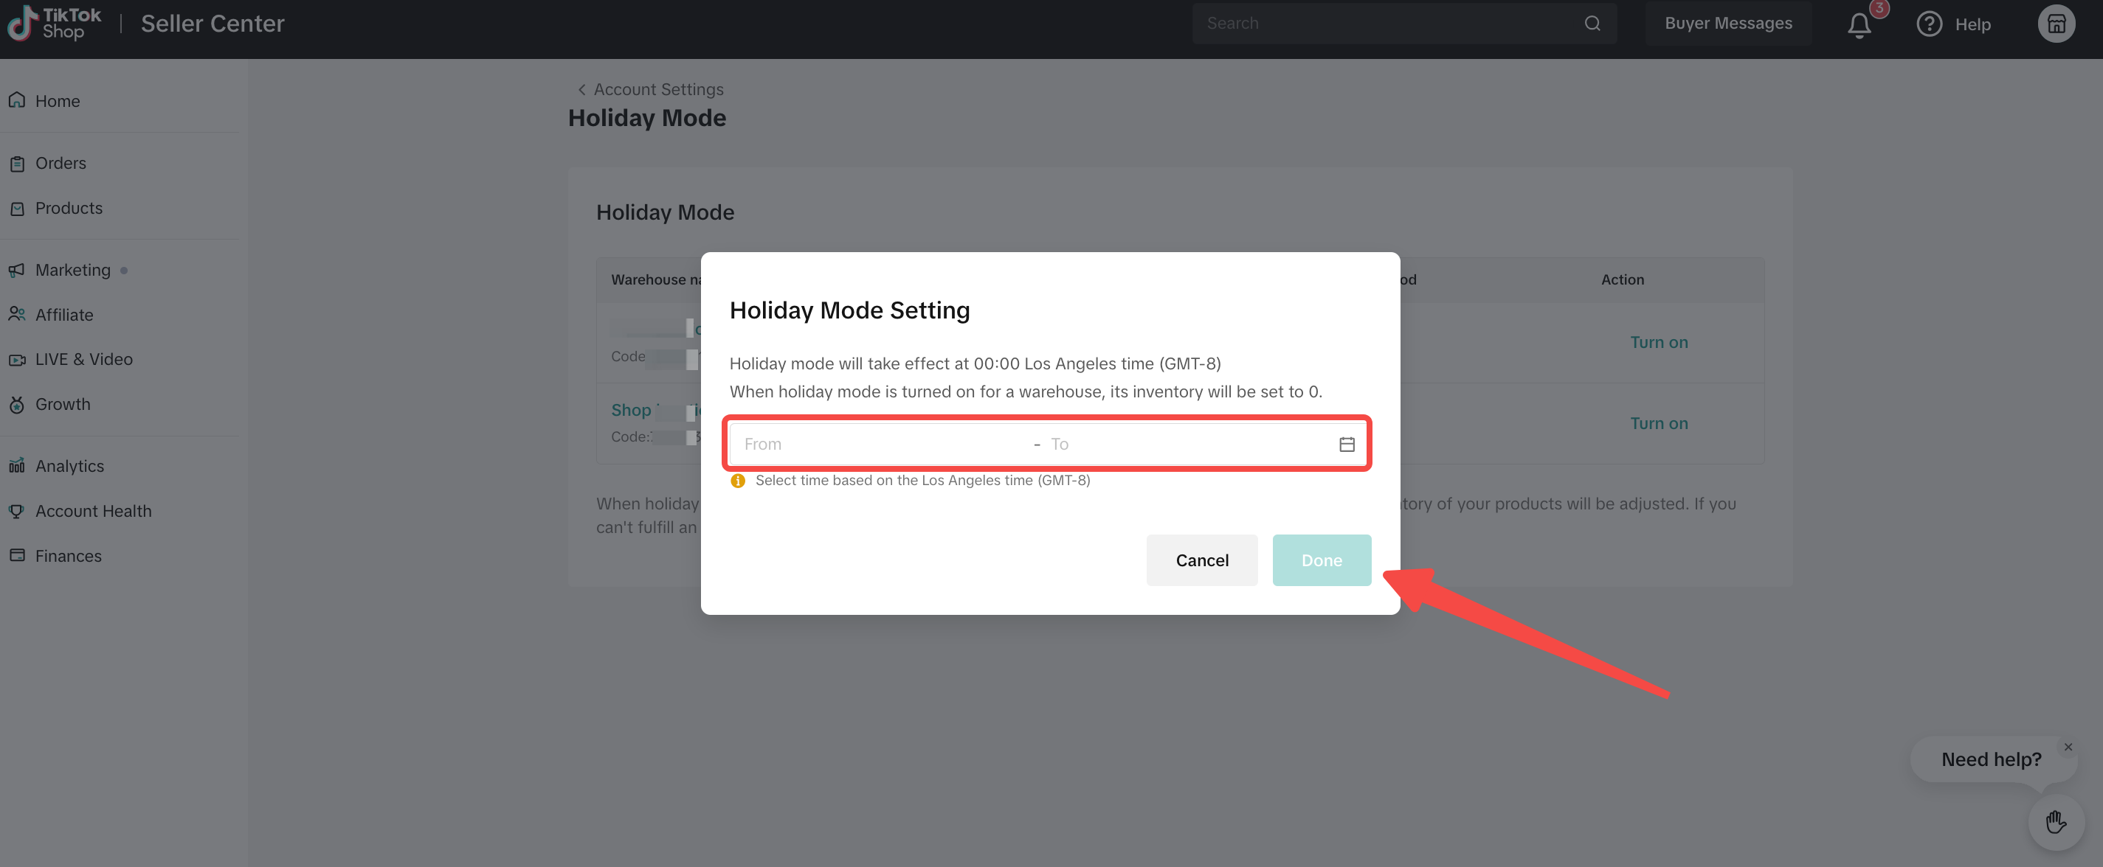Click the Help question mark icon
Screen dimensions: 2103x867
pyautogui.click(x=1929, y=24)
